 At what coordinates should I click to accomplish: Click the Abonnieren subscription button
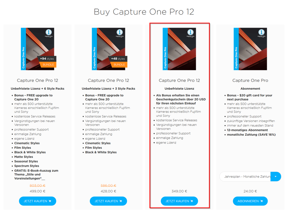pyautogui.click(x=250, y=201)
